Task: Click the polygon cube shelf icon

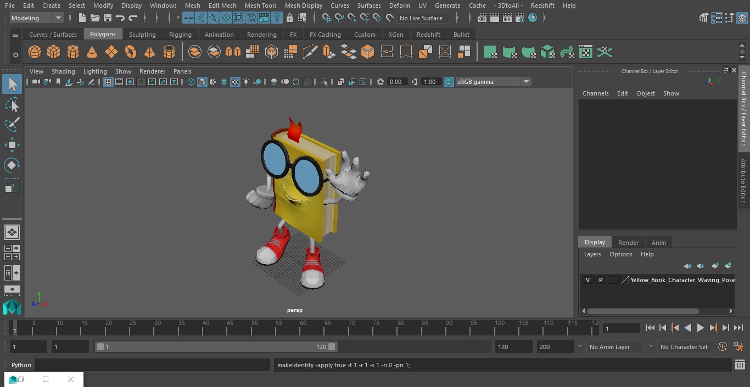Action: pos(54,52)
